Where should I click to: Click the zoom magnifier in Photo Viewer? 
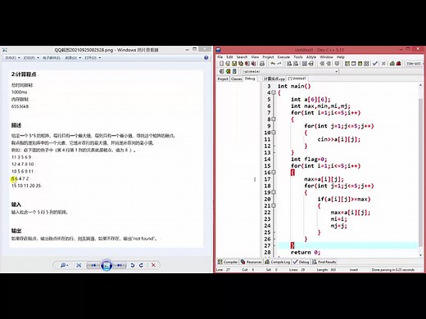(x=64, y=265)
